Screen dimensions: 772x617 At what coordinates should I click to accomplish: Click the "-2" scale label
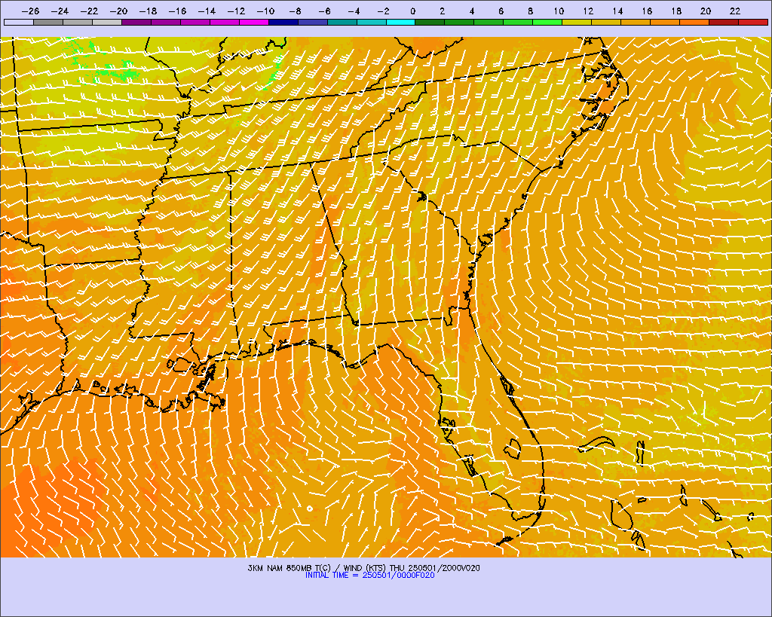coord(384,11)
